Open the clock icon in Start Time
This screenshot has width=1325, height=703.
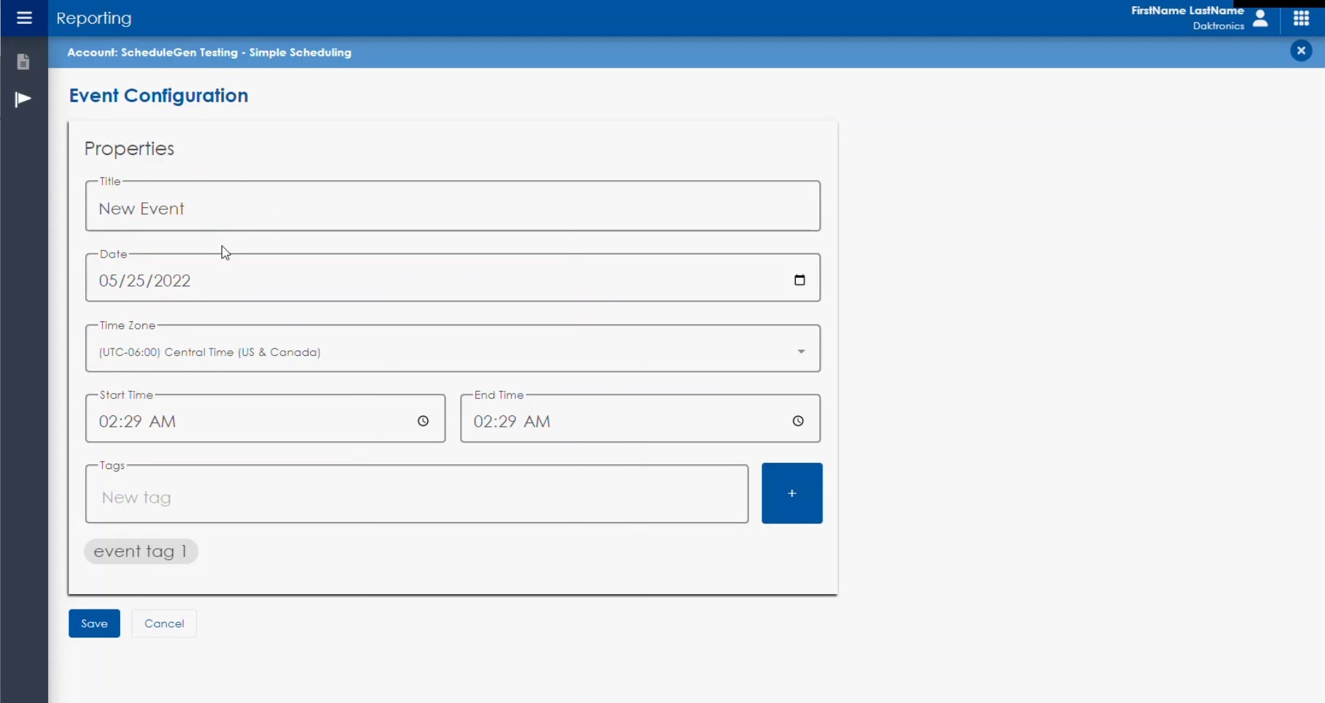(423, 421)
